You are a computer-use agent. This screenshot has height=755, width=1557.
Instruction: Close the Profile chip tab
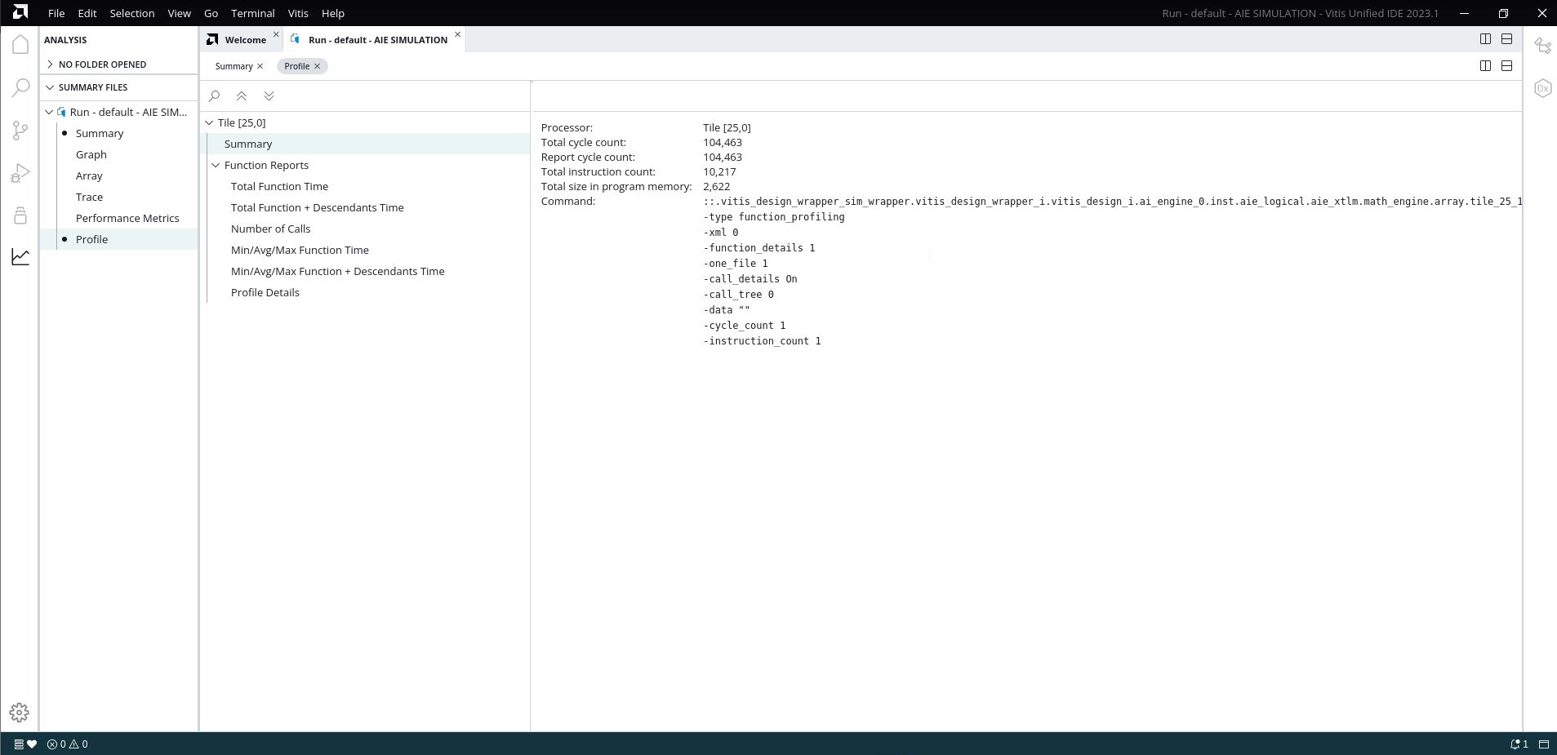318,67
